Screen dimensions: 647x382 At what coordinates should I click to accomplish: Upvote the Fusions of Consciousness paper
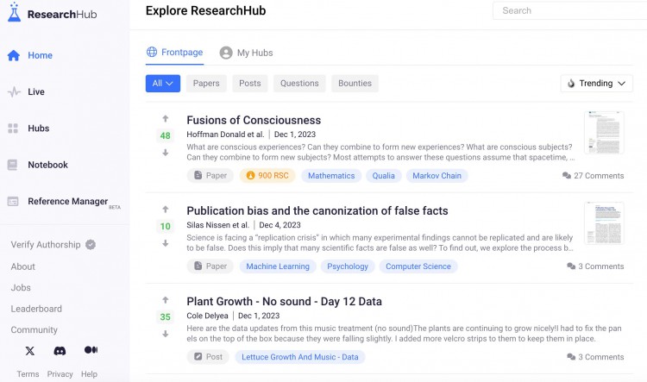click(x=165, y=119)
